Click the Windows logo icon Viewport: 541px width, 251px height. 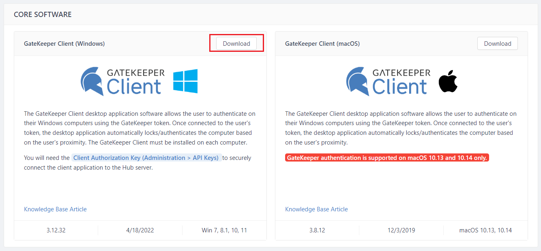(x=185, y=81)
